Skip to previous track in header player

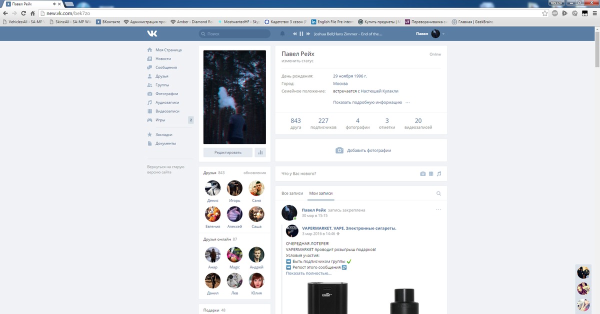294,34
